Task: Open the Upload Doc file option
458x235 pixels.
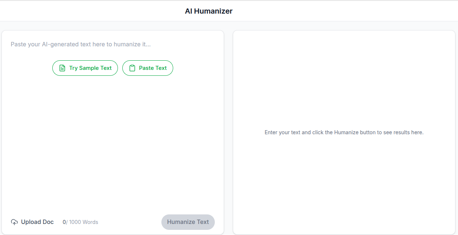Action: (32, 222)
